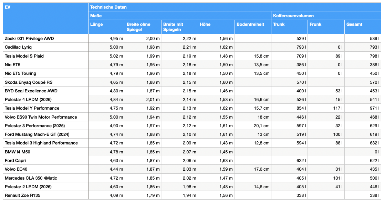Click the 1,94 m mirror width value
This screenshot has height=202, width=384.
pyautogui.click(x=189, y=195)
